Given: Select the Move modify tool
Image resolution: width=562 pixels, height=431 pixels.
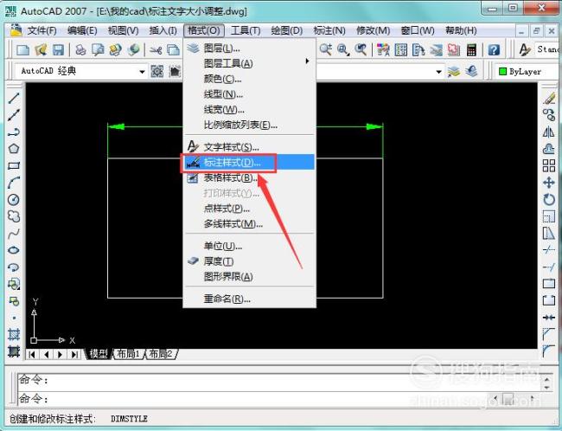Looking at the screenshot, I should (549, 183).
